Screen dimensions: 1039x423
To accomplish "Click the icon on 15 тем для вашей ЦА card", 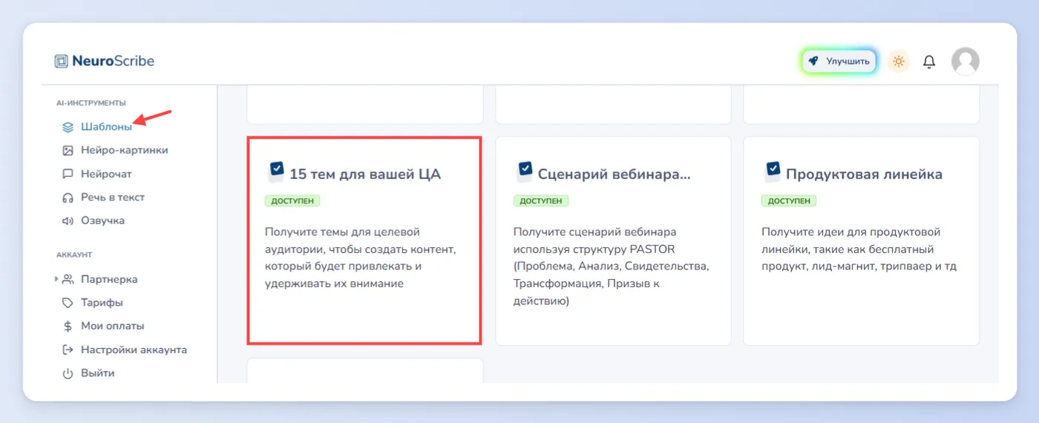I will coord(276,172).
